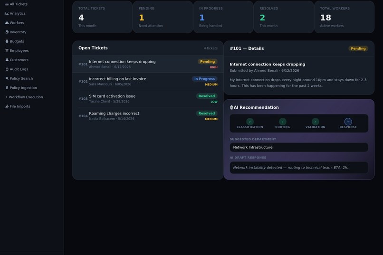Click the In Progress status badge
The height and width of the screenshot is (255, 383).
point(204,79)
